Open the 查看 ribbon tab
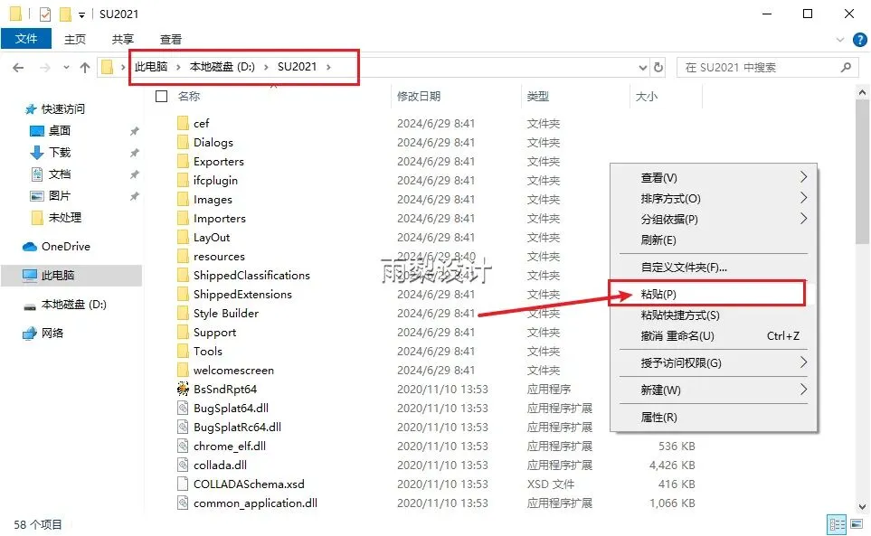The image size is (871, 536). pos(171,40)
